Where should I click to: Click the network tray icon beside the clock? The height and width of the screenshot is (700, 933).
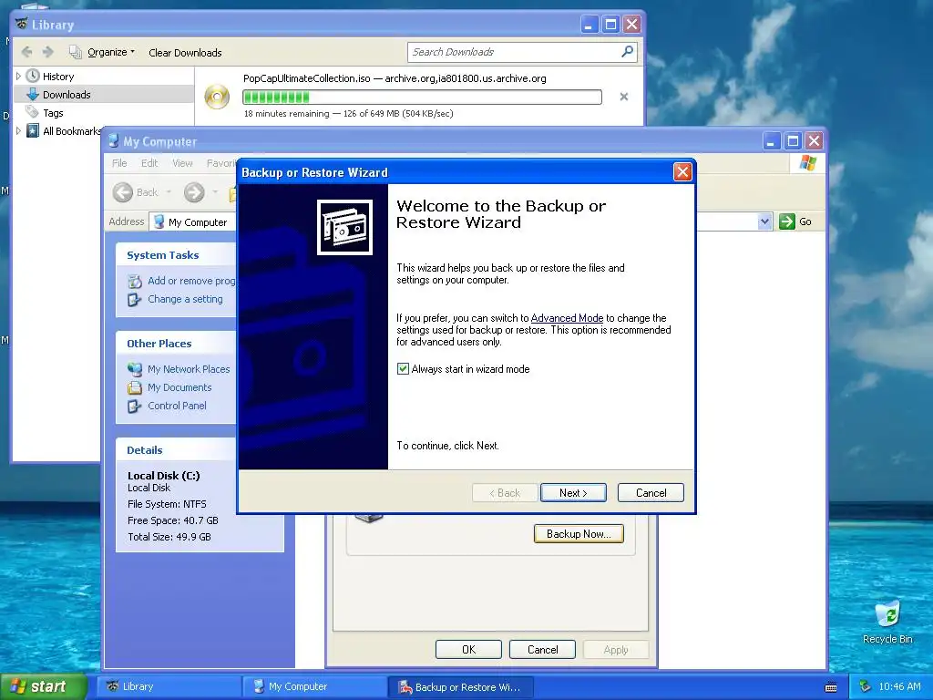tap(865, 686)
